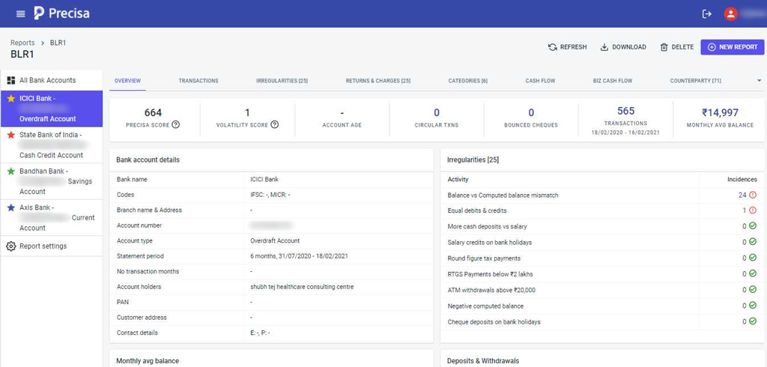This screenshot has height=367, width=767.
Task: Expand the tabs overflow dropdown arrow
Action: pos(759,81)
